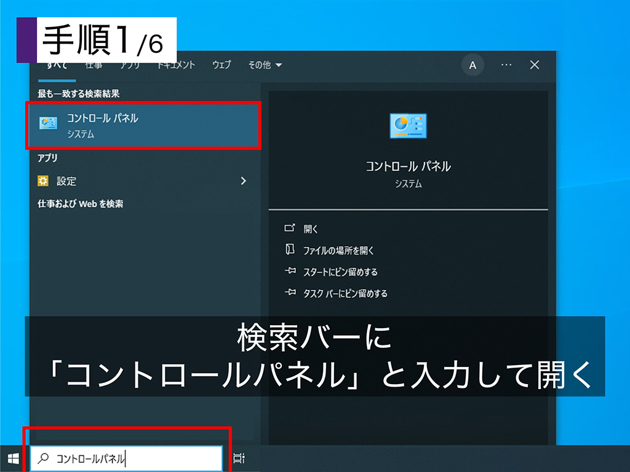Open the account avatar labeled A
The width and height of the screenshot is (630, 472).
pyautogui.click(x=473, y=65)
